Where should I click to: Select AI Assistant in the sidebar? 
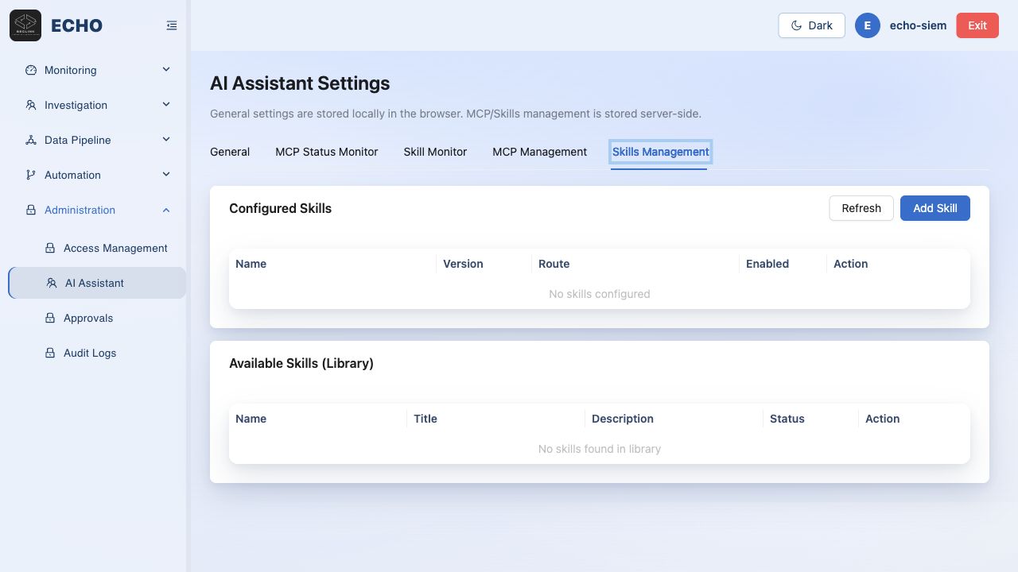pyautogui.click(x=97, y=283)
